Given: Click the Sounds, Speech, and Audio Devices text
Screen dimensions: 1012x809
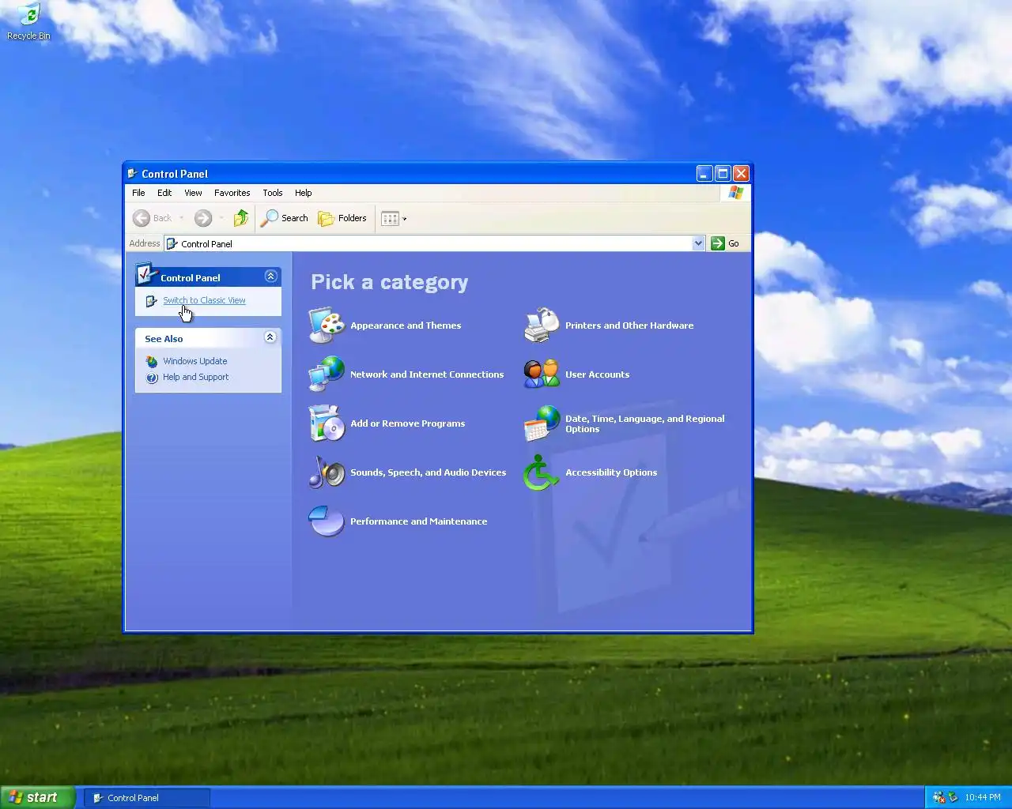Looking at the screenshot, I should 428,472.
